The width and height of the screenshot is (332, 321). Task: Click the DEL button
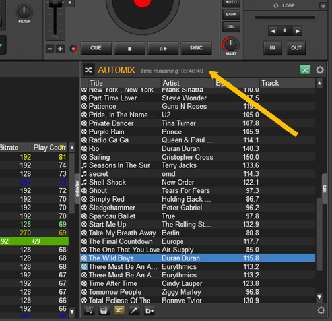click(x=231, y=27)
